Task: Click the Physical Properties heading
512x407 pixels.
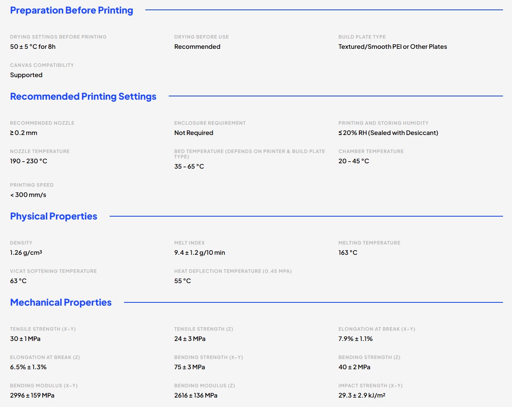Action: [54, 216]
